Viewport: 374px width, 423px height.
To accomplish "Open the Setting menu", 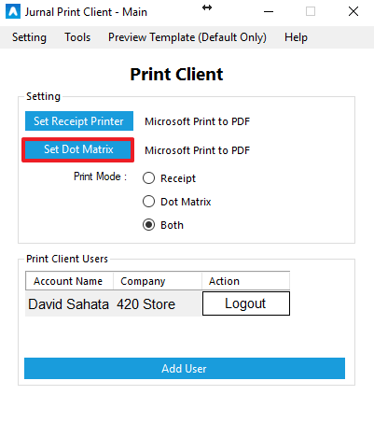I will [x=29, y=37].
